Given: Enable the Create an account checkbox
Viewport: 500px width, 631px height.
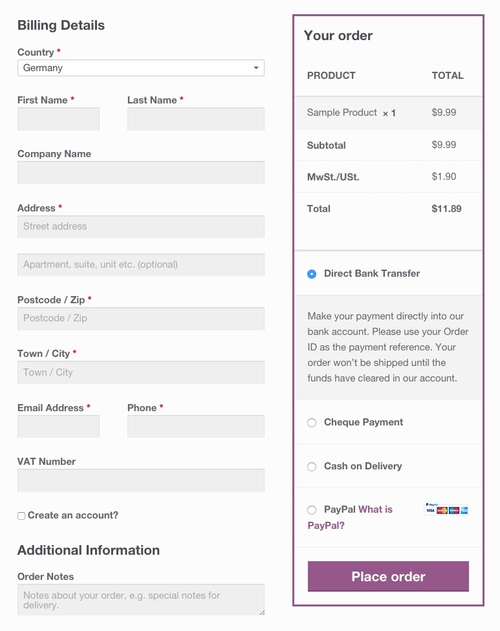Looking at the screenshot, I should [x=21, y=515].
